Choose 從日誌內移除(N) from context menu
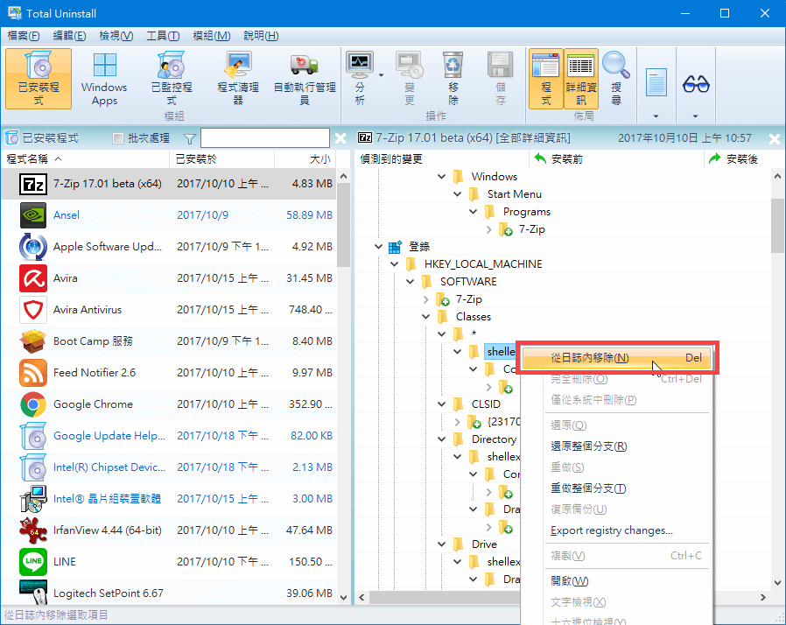The height and width of the screenshot is (625, 786). click(590, 358)
